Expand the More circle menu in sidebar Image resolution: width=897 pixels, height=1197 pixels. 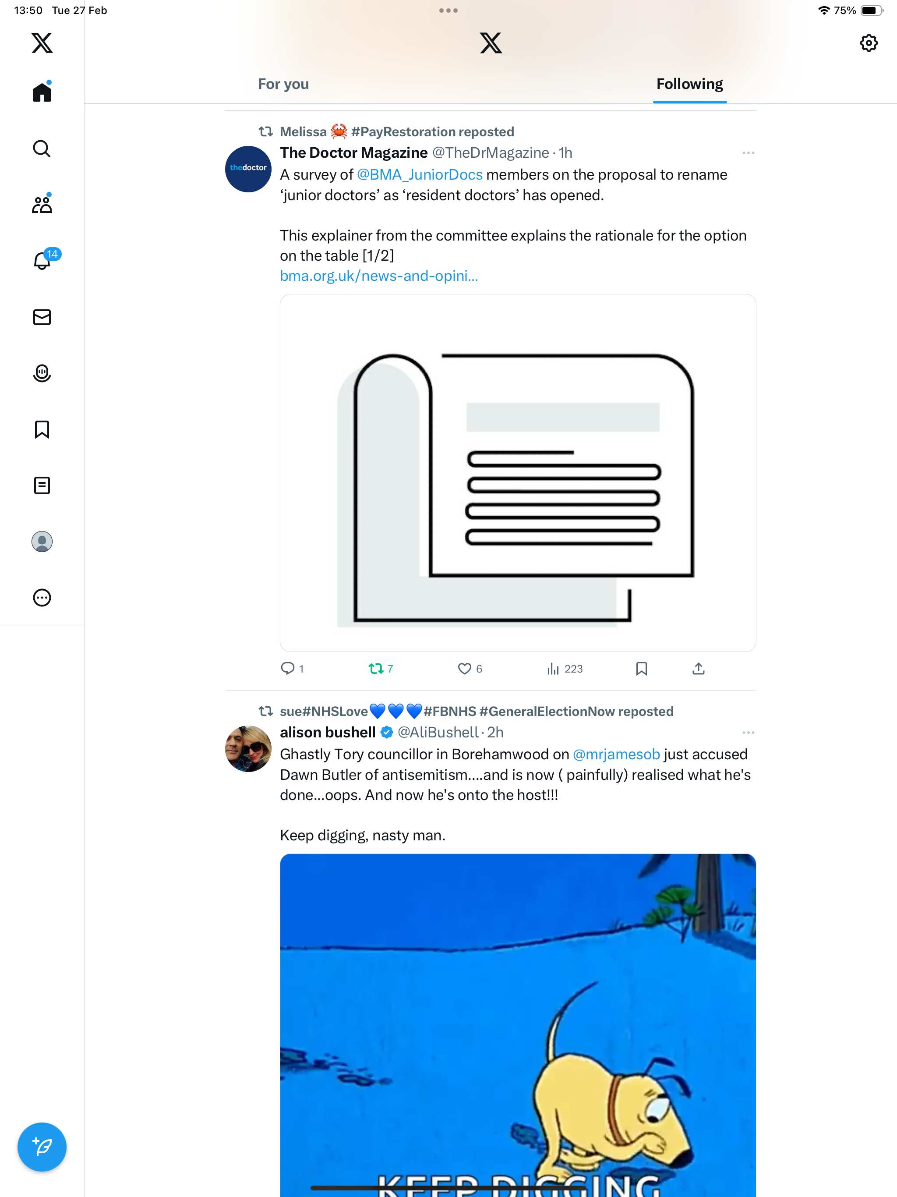[x=42, y=598]
